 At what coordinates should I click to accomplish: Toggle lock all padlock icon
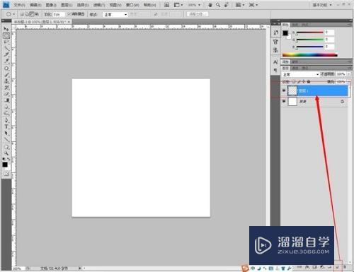[x=309, y=81]
